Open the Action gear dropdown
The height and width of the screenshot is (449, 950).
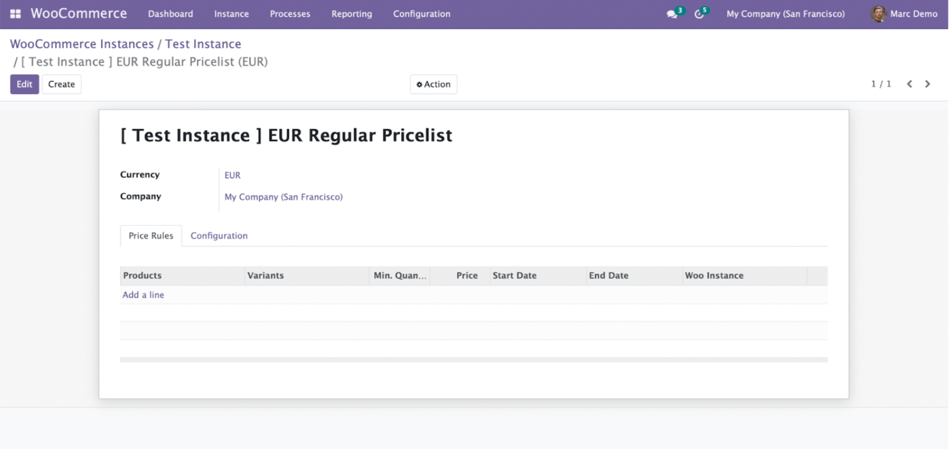tap(433, 84)
